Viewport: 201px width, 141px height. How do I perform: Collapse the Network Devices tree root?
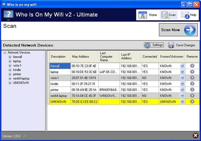(5, 53)
